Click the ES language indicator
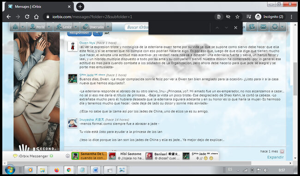Viewport: 300px width, 176px height. [x=230, y=169]
